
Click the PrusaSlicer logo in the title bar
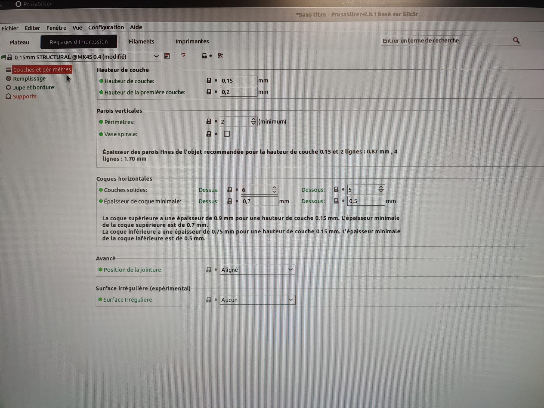18,4
